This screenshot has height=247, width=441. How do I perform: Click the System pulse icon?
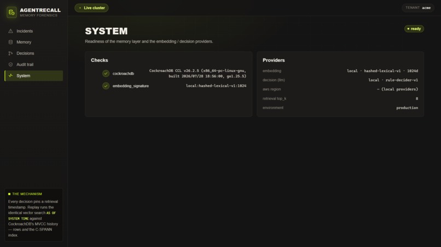pos(11,76)
